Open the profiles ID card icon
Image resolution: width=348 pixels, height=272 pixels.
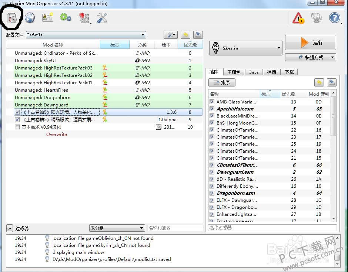[x=48, y=18]
